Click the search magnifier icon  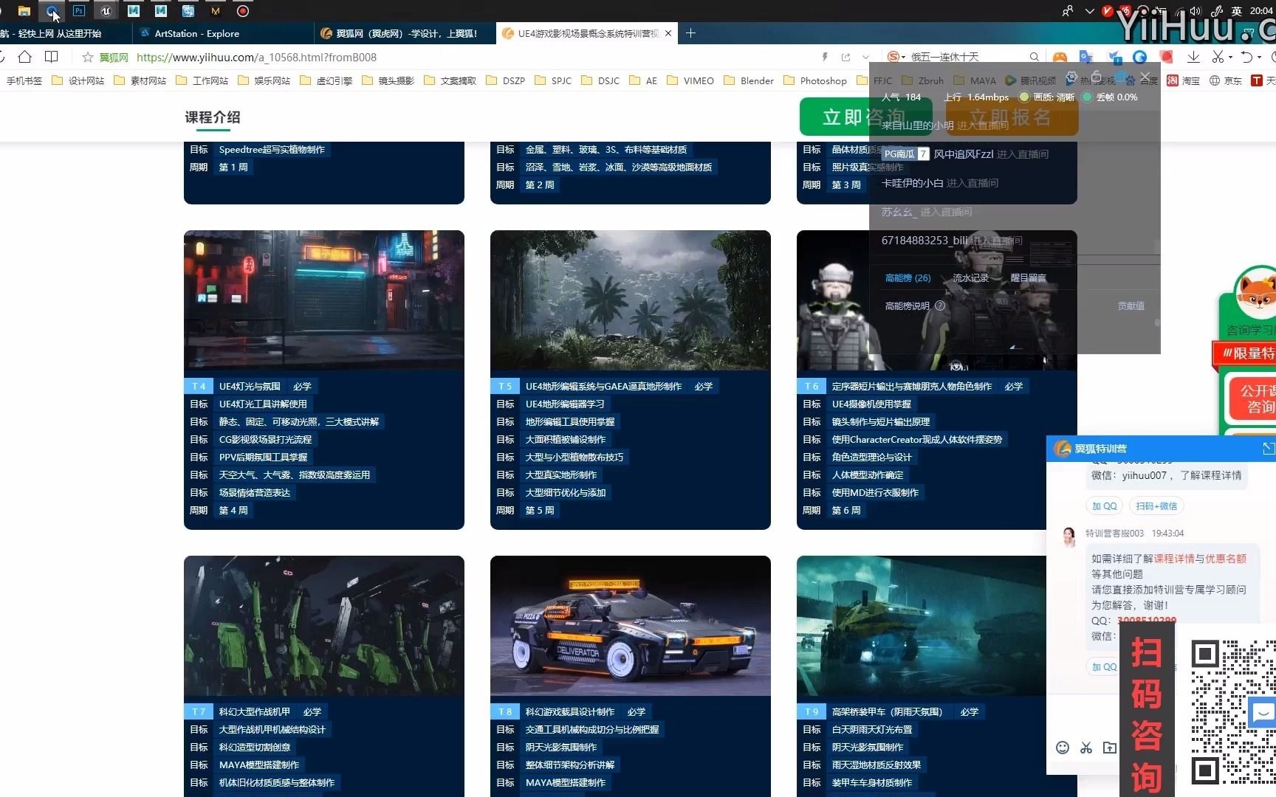click(x=1035, y=57)
